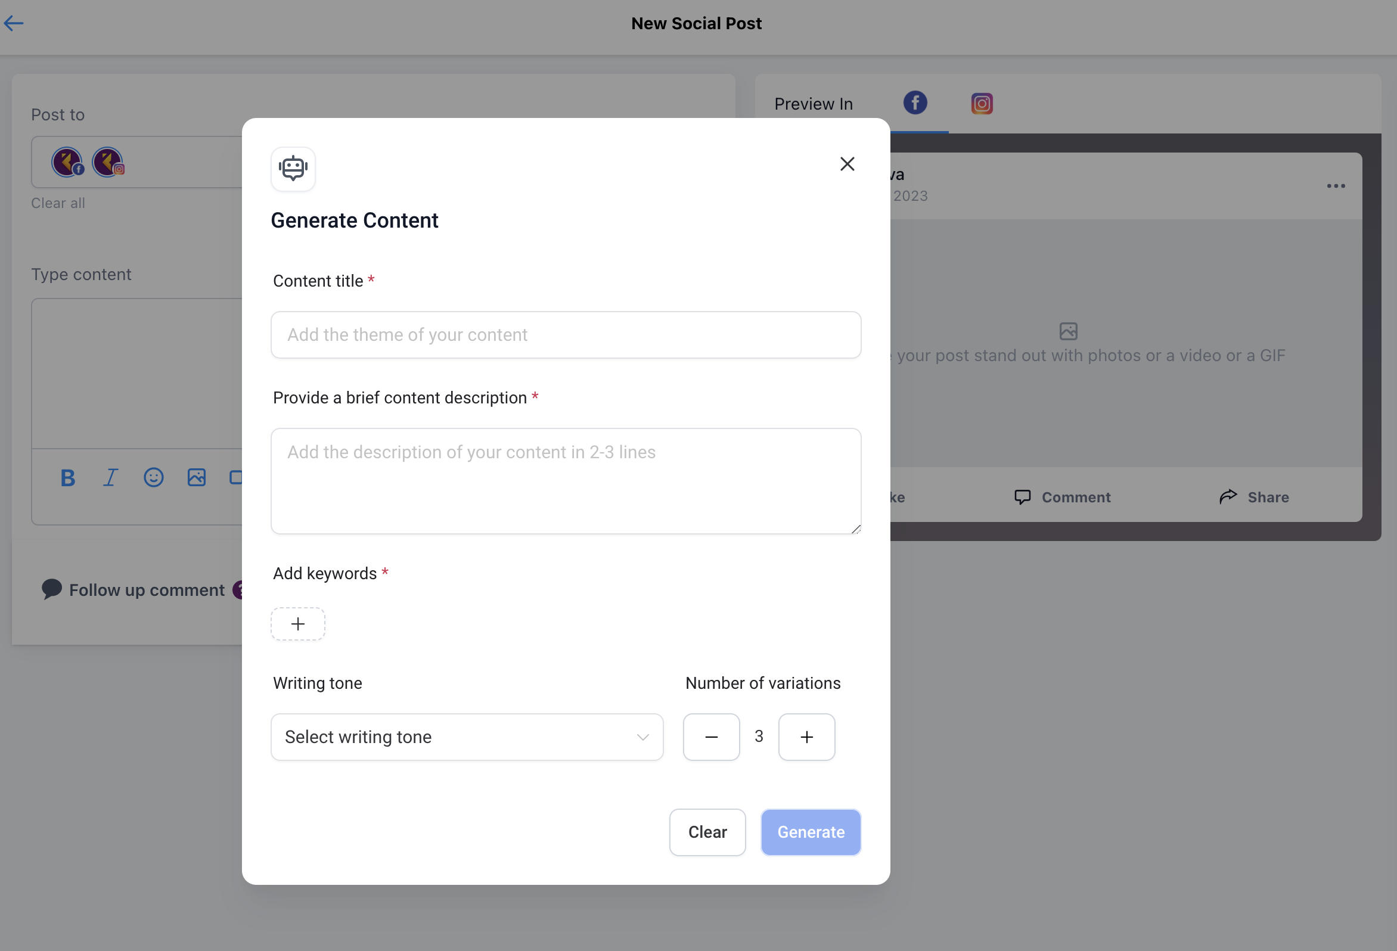Image resolution: width=1397 pixels, height=951 pixels.
Task: Toggle bold formatting in editor
Action: click(x=68, y=478)
